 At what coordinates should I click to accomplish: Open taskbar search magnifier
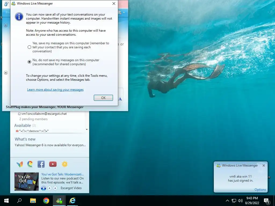pyautogui.click(x=19, y=201)
